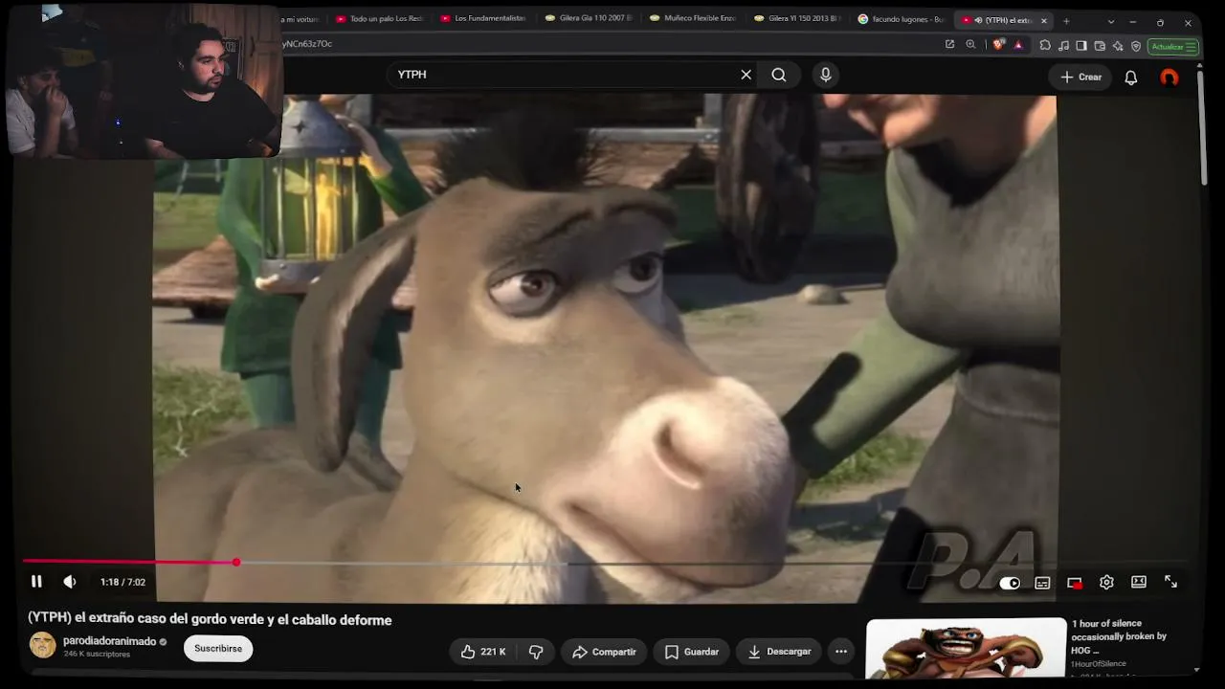Start voice search with the microphone
This screenshot has width=1225, height=689.
(x=826, y=75)
